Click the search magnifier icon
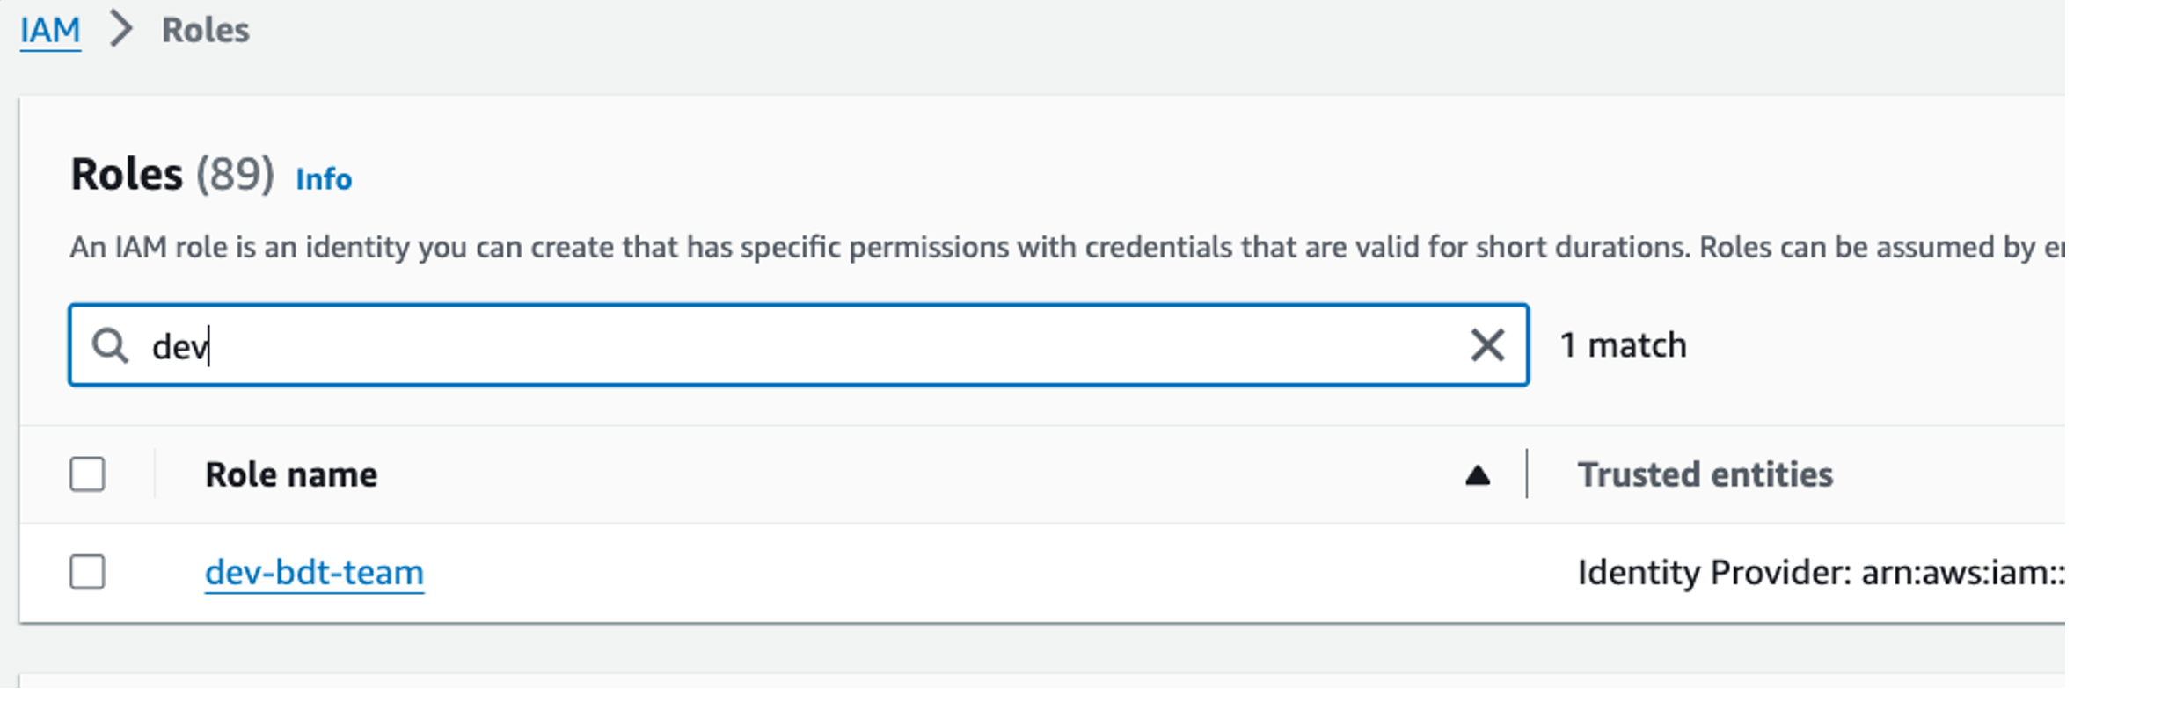This screenshot has height=716, width=2176. click(x=111, y=346)
